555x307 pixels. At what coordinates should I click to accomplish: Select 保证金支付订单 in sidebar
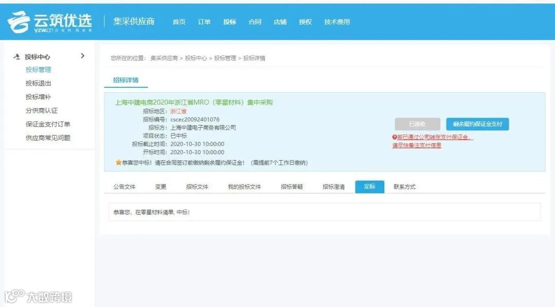tap(48, 124)
